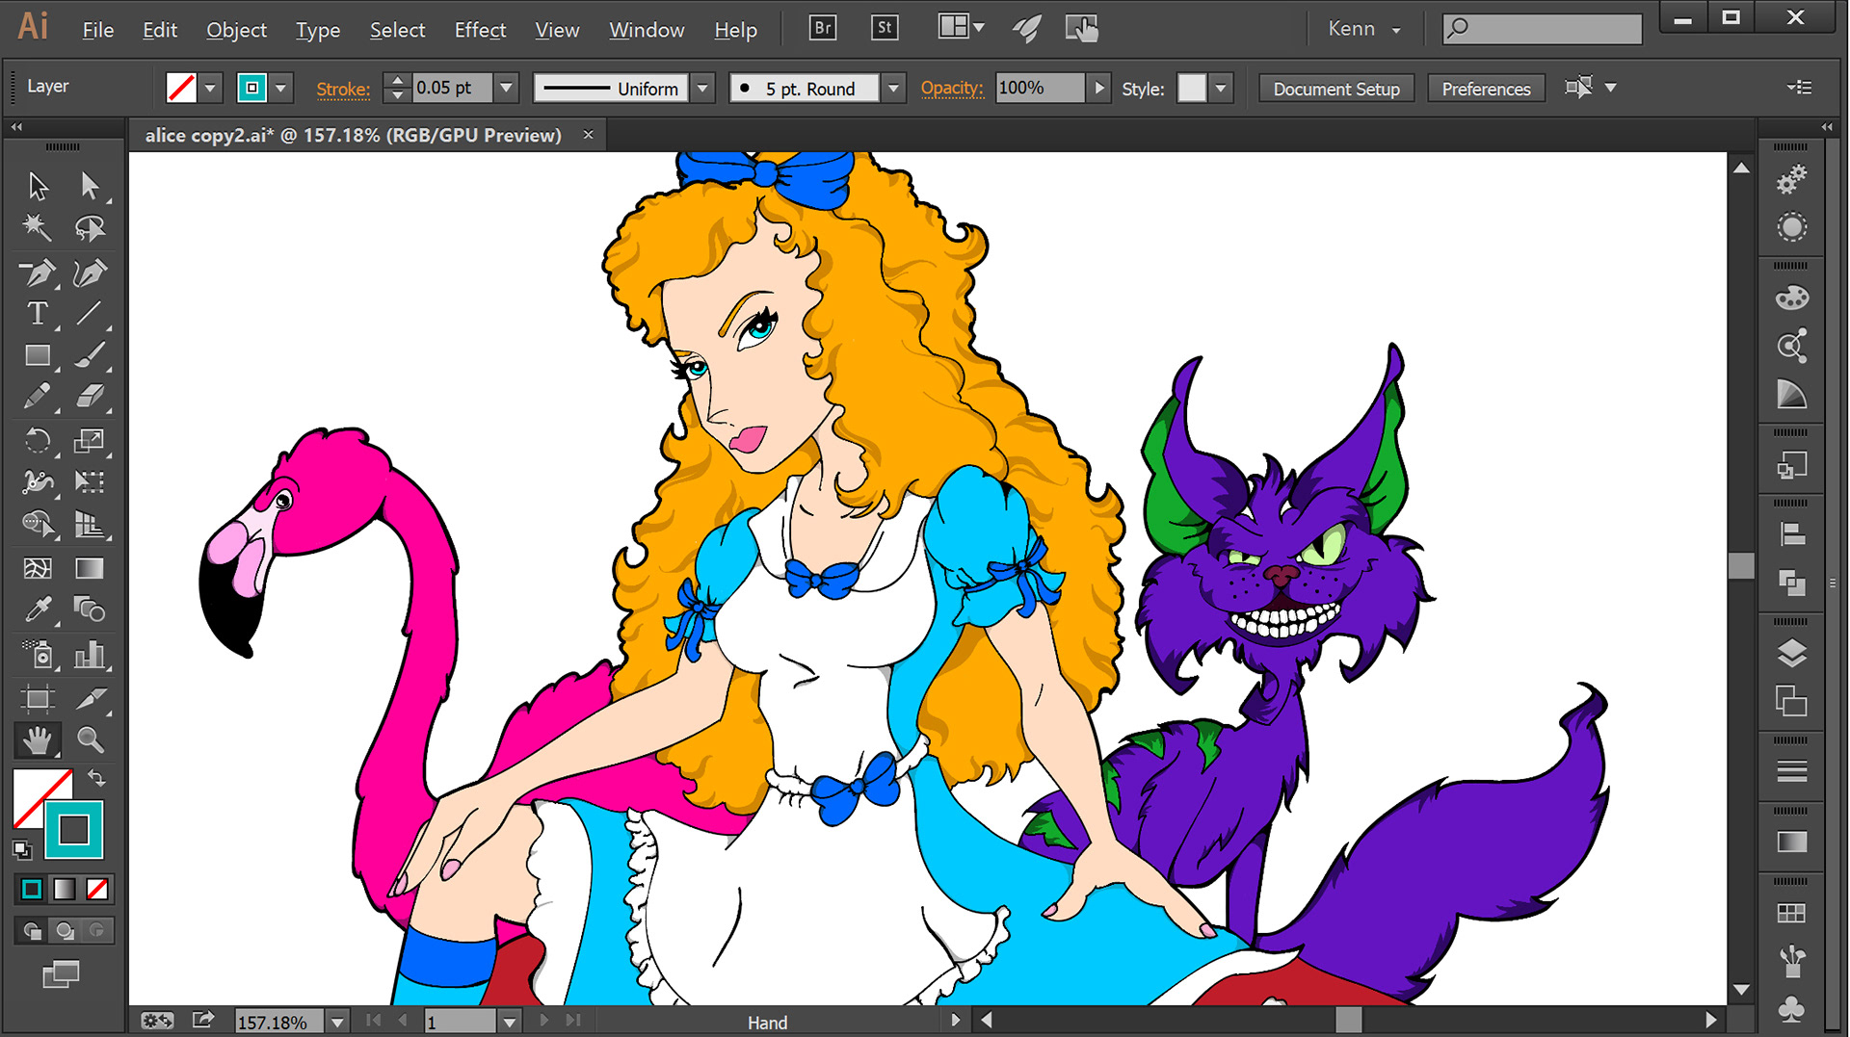Image resolution: width=1850 pixels, height=1037 pixels.
Task: Open the Window menu
Action: click(647, 30)
